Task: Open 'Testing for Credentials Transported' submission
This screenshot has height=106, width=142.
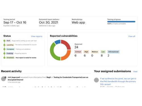Action: 48,79
